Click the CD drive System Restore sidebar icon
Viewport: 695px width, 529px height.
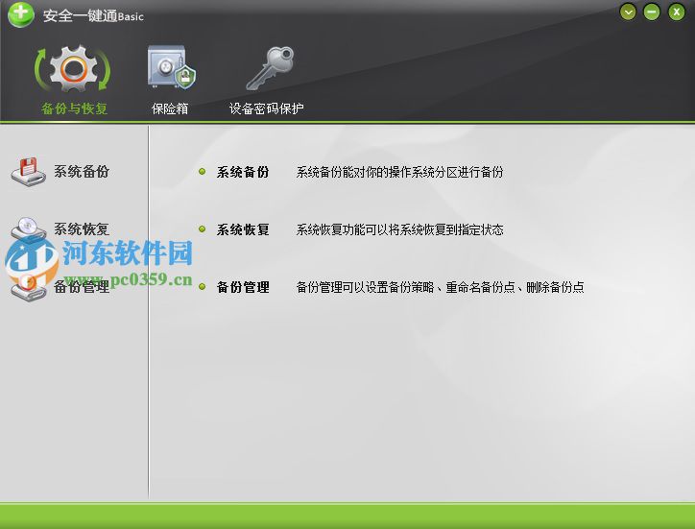point(29,228)
